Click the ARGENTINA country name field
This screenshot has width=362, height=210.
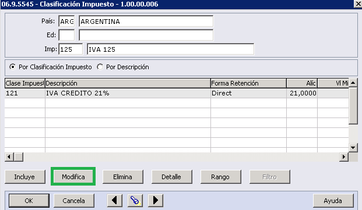click(x=146, y=22)
